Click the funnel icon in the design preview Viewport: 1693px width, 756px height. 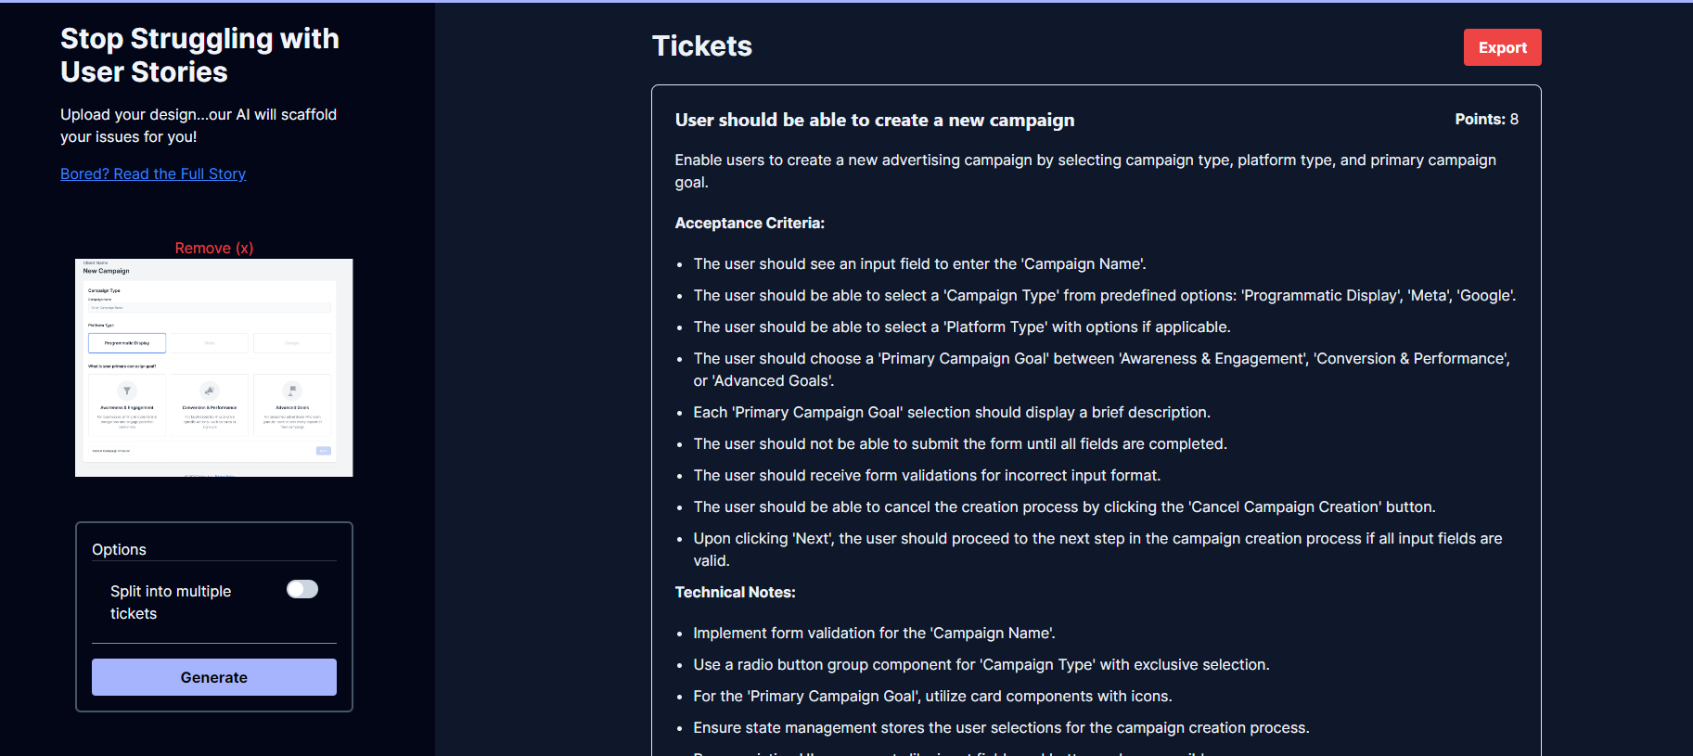pos(127,391)
